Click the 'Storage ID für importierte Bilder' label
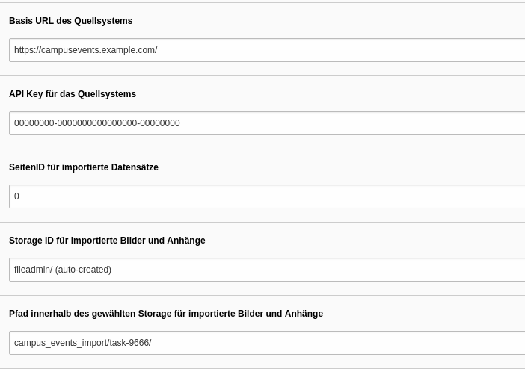 [107, 241]
